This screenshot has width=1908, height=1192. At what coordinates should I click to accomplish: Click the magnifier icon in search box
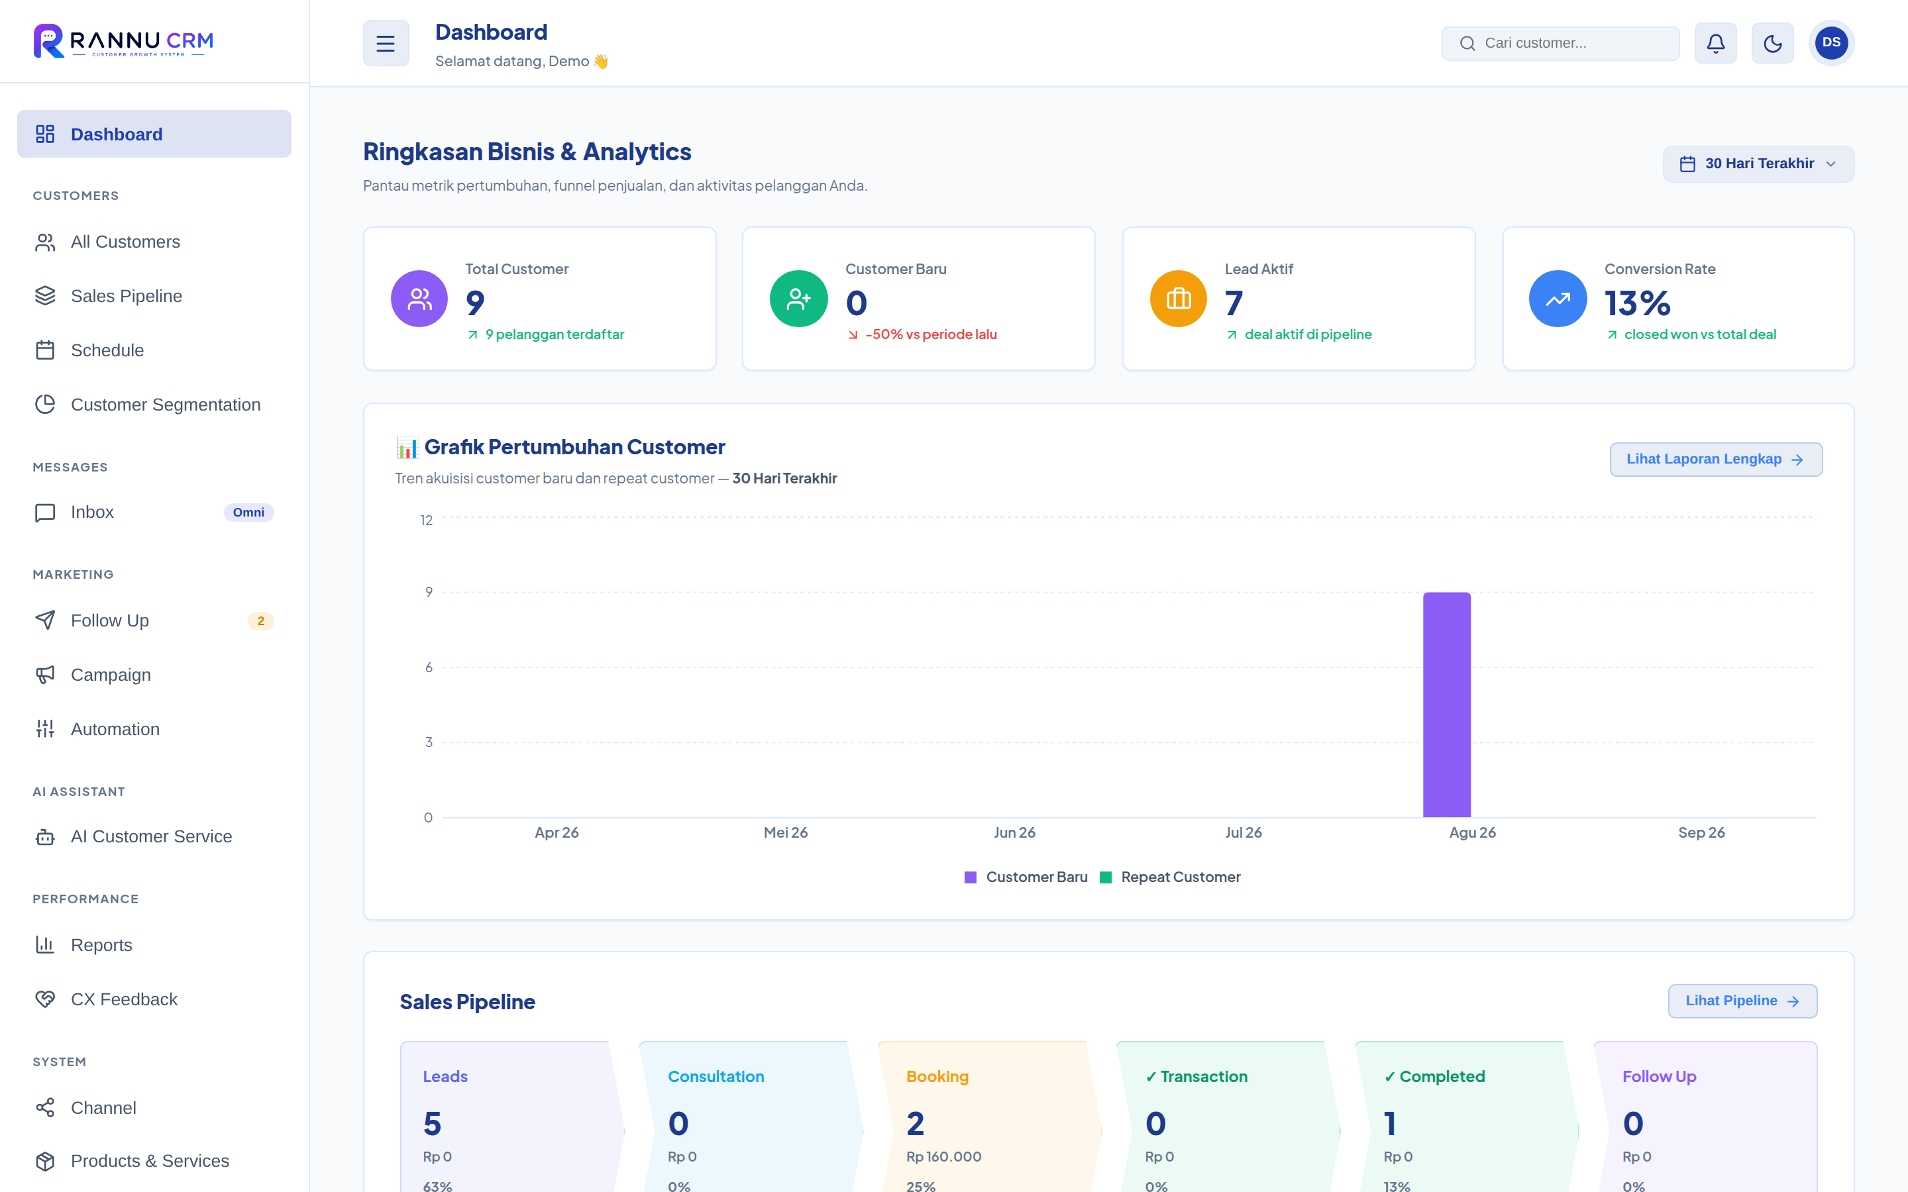pos(1467,43)
